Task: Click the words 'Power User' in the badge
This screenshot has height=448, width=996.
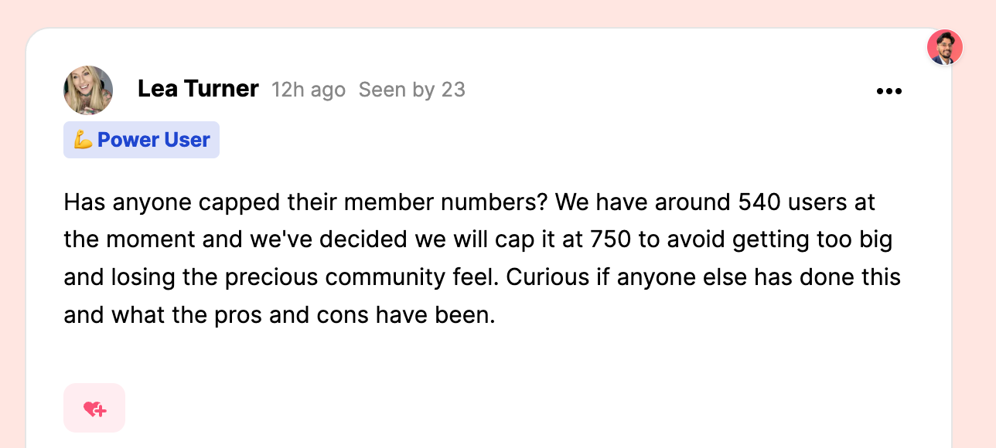Action: (154, 140)
